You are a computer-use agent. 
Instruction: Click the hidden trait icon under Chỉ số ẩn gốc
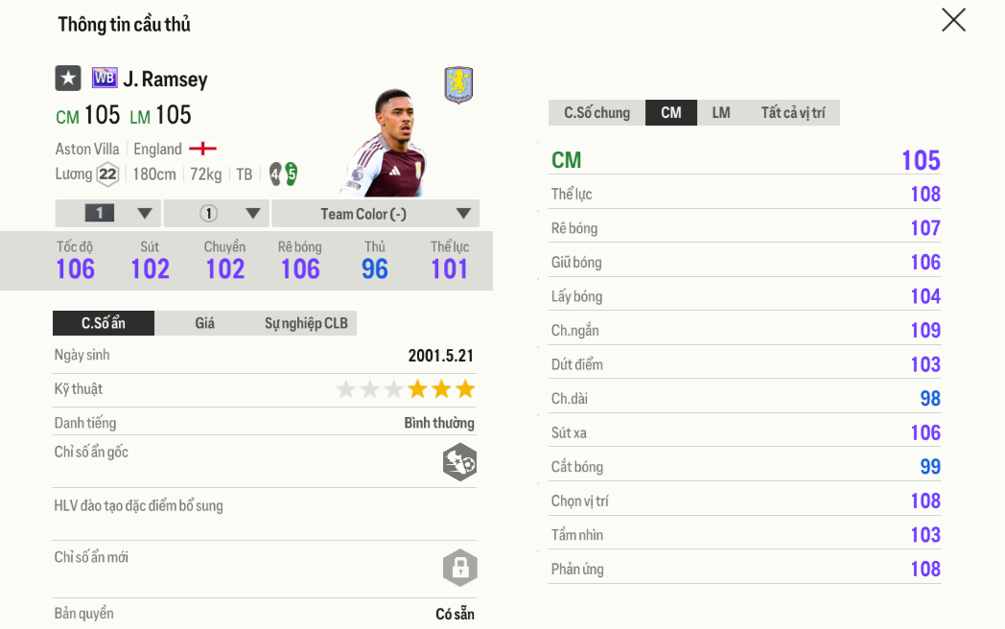[x=459, y=462]
